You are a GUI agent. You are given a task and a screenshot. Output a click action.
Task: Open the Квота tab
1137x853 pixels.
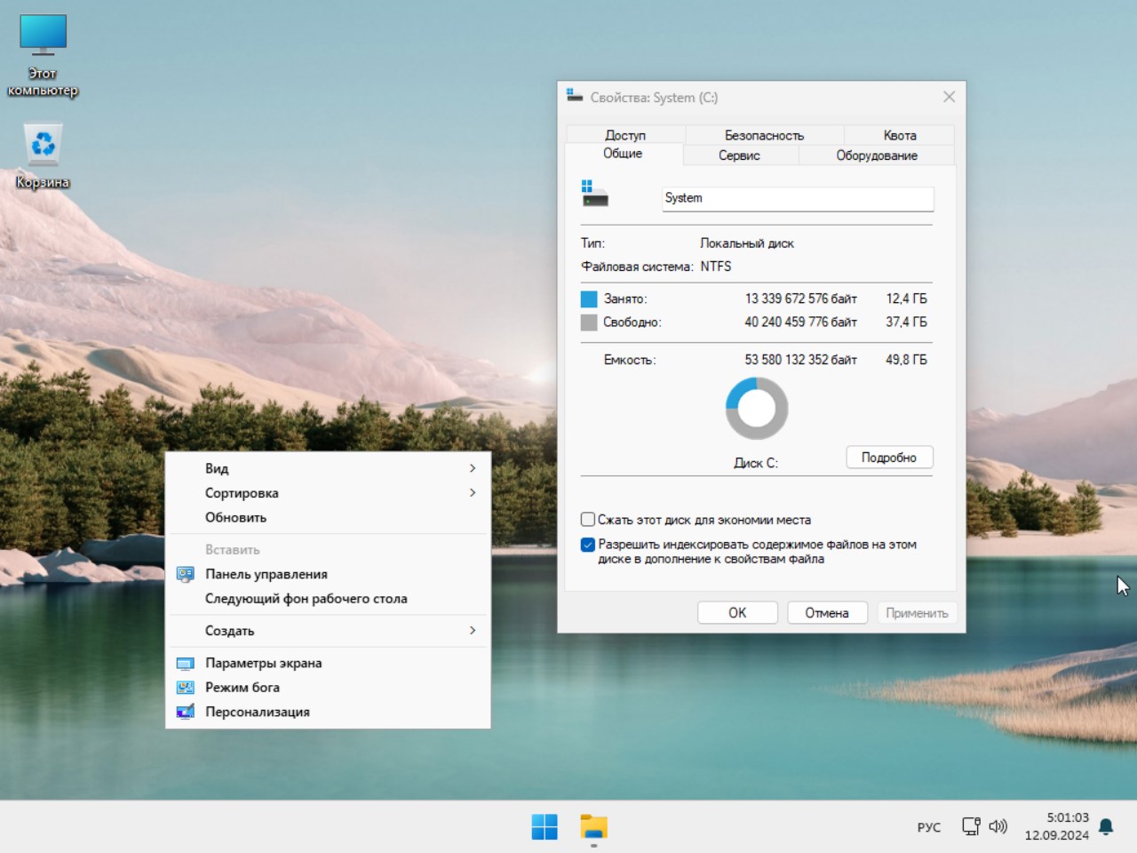point(900,135)
